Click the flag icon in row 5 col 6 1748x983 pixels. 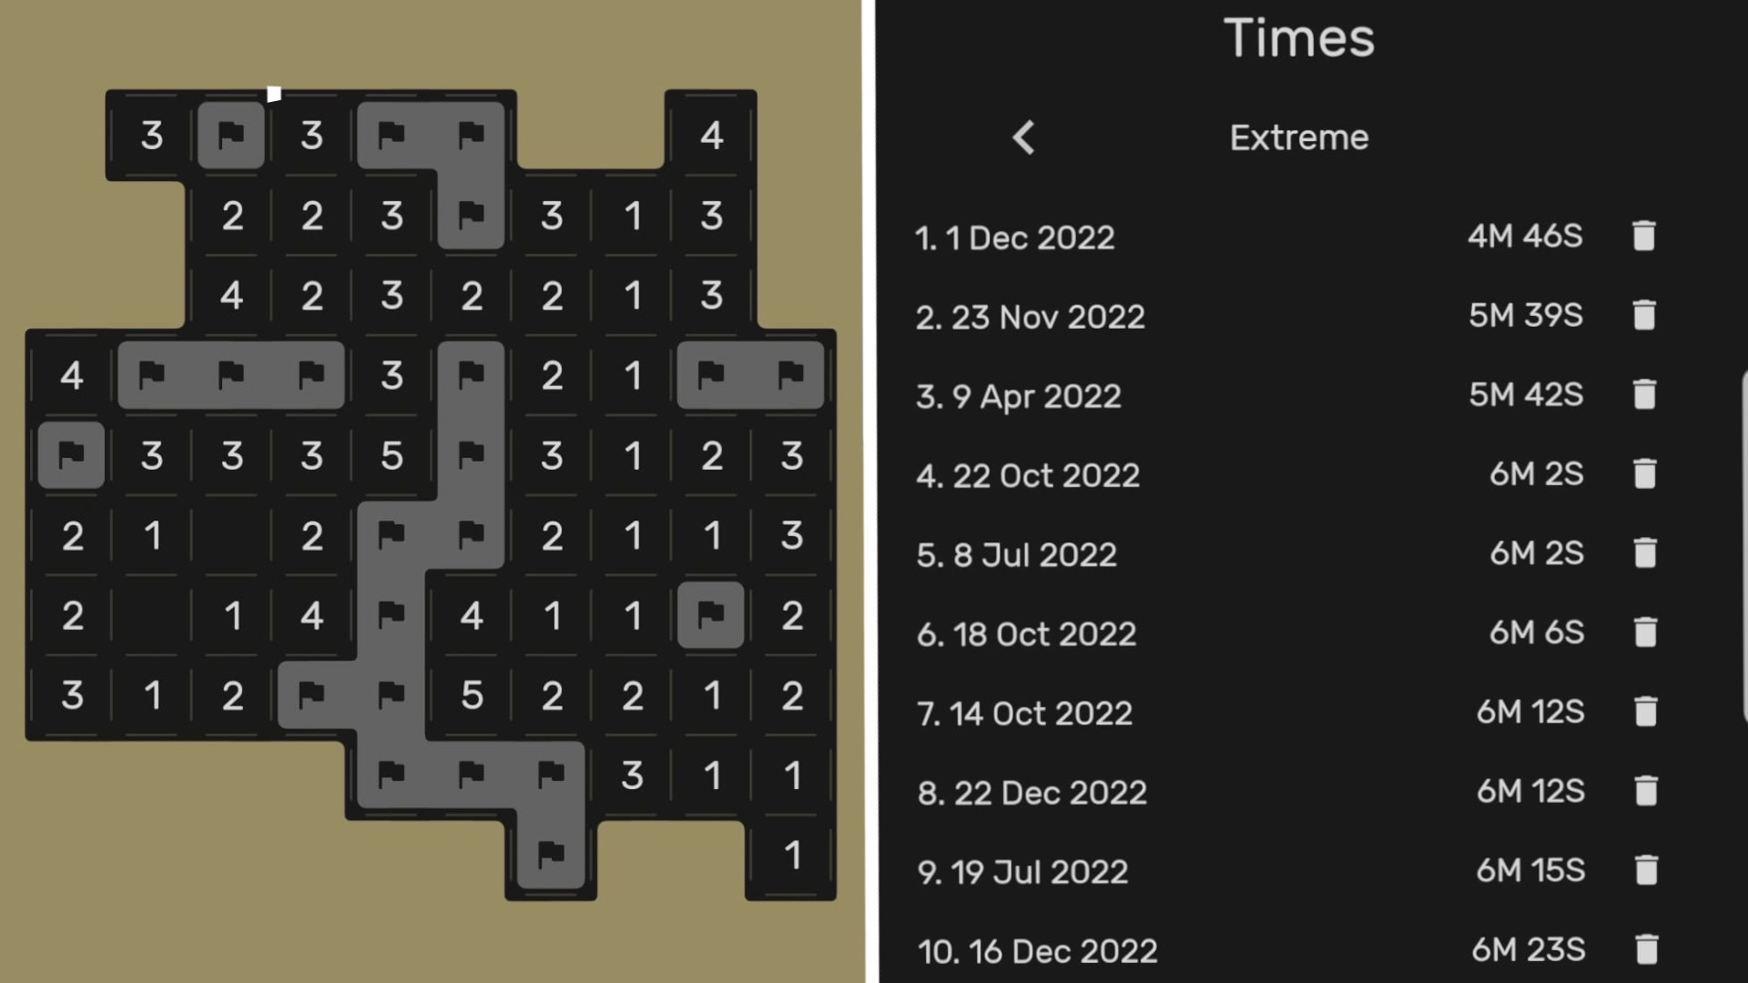471,453
